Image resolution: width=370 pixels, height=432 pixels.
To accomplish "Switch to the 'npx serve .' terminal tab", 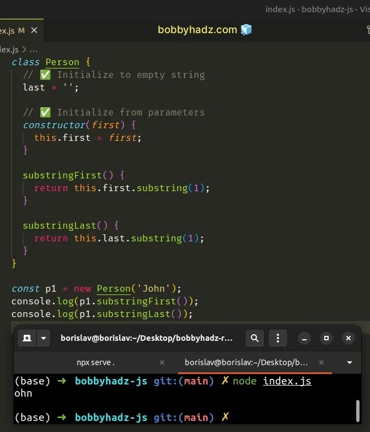I will coord(95,362).
